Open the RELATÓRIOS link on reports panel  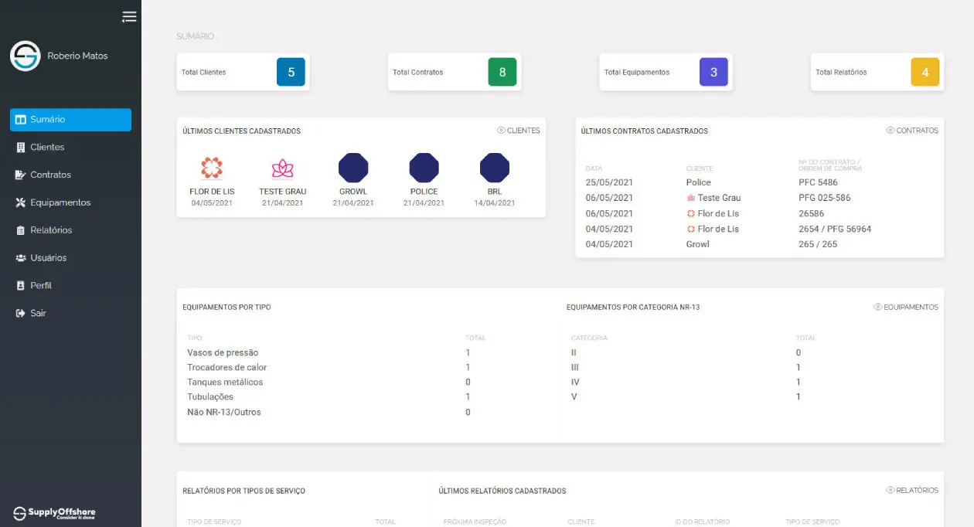[x=911, y=490]
